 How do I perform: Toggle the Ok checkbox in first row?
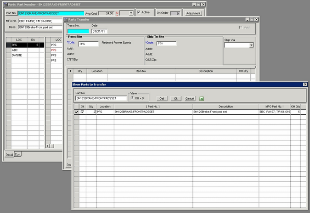click(82, 112)
